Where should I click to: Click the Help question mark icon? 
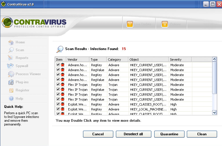point(11,99)
